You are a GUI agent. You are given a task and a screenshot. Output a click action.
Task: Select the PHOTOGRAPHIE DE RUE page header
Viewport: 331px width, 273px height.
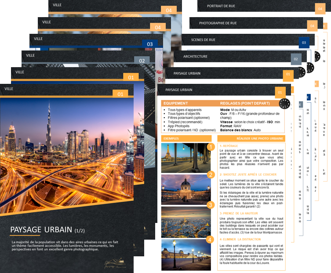218,23
